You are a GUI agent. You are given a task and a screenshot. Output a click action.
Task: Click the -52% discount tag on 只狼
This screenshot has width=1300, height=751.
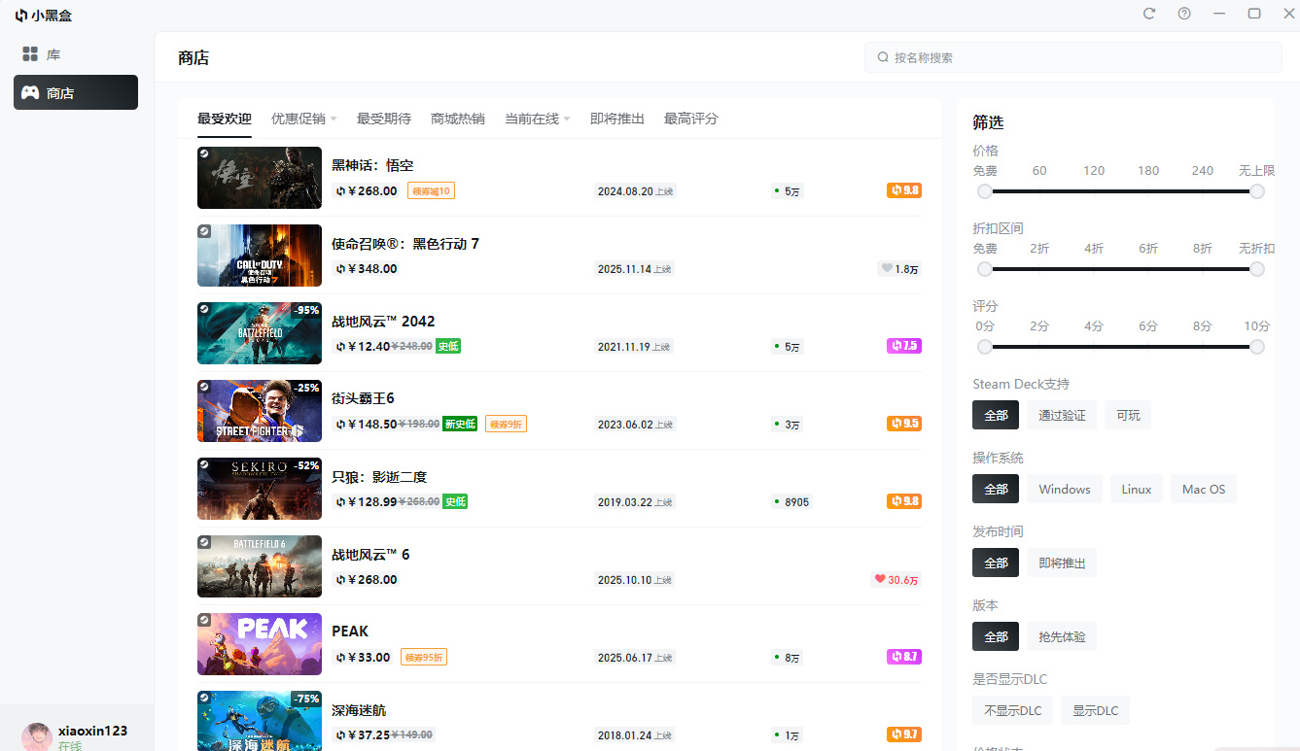pyautogui.click(x=306, y=465)
